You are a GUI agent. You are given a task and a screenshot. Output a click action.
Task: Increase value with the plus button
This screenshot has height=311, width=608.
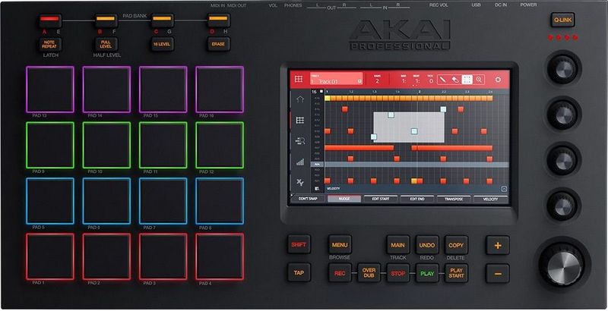coord(498,245)
